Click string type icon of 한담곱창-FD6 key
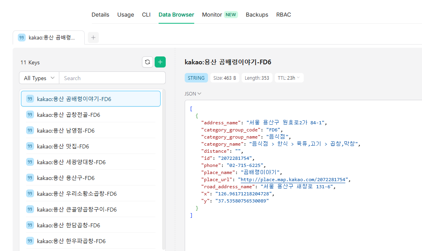 pos(30,225)
